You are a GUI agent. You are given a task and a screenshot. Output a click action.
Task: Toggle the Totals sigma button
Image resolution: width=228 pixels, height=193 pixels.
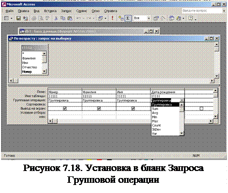[128, 18]
